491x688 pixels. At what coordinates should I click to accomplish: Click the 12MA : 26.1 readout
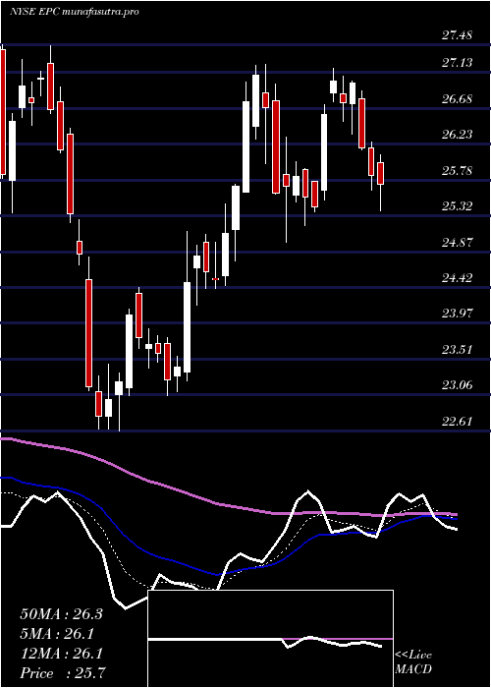coord(61,654)
